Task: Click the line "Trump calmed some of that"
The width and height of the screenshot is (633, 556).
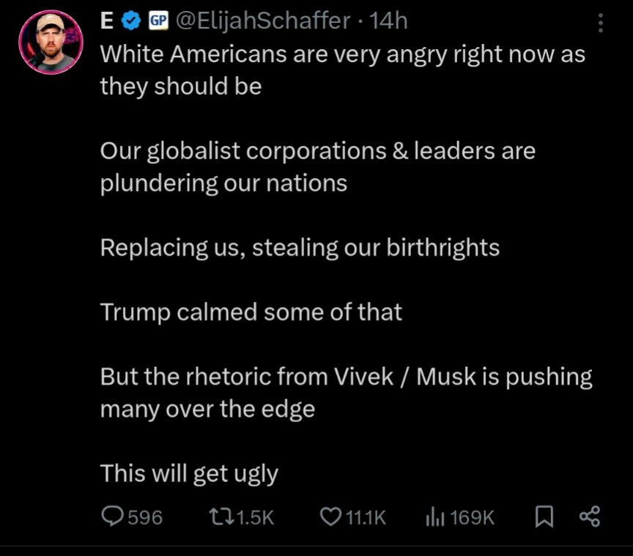Action: click(x=251, y=312)
